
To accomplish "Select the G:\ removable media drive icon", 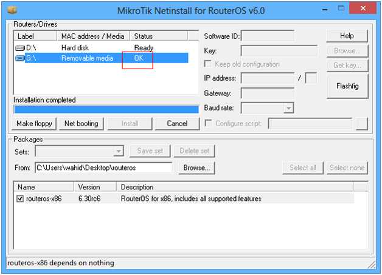I will point(20,58).
